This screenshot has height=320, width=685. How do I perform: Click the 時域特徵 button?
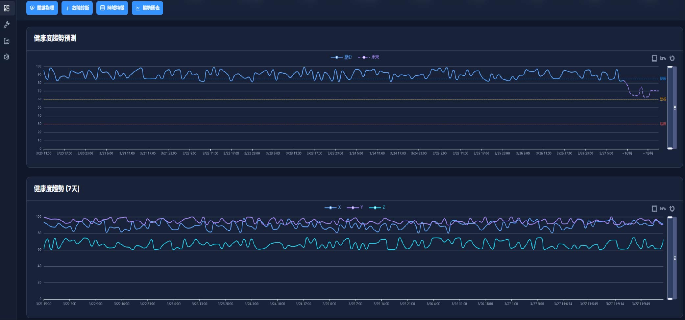pyautogui.click(x=112, y=8)
